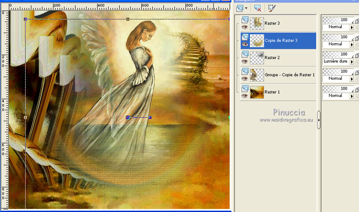Click the layer type icon of Groupe - Copie de Raster 1
Screen dimensions: 359x212
pos(245,71)
